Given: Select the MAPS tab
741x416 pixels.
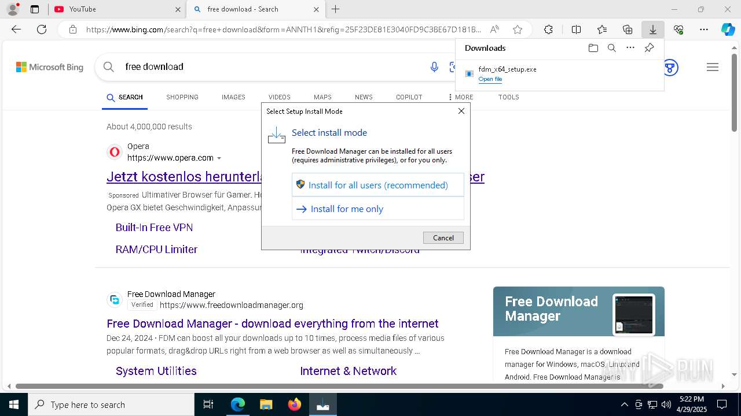Looking at the screenshot, I should coord(322,97).
